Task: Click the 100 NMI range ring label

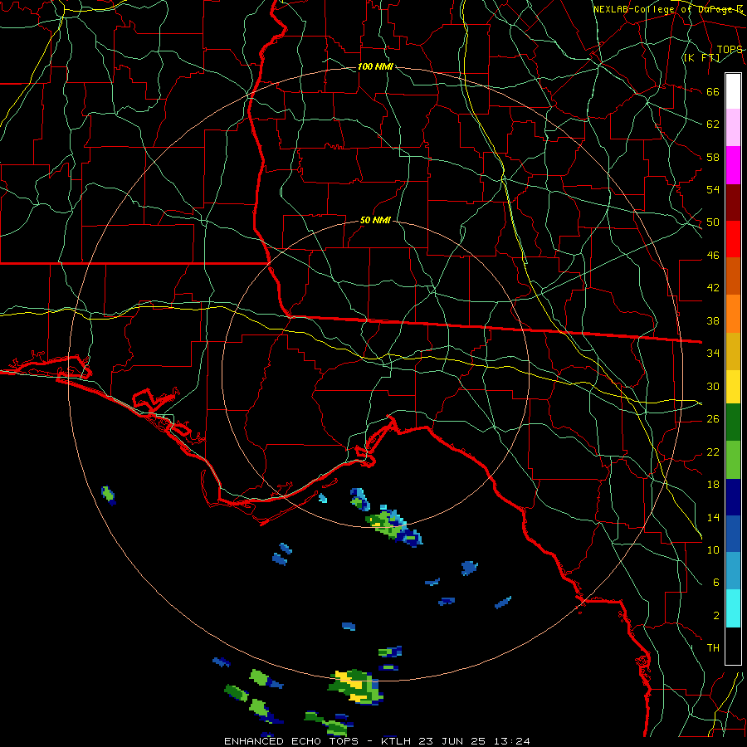Action: point(375,66)
